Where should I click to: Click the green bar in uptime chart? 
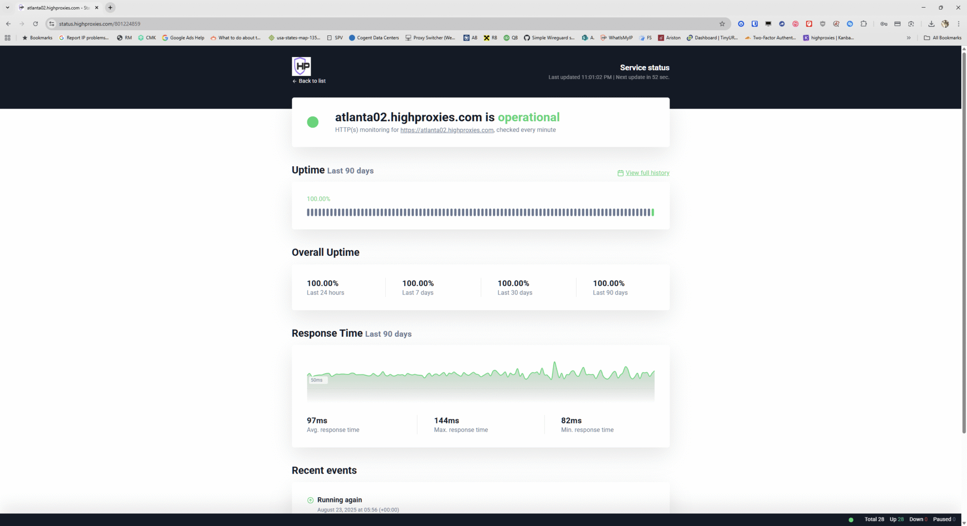tap(653, 212)
